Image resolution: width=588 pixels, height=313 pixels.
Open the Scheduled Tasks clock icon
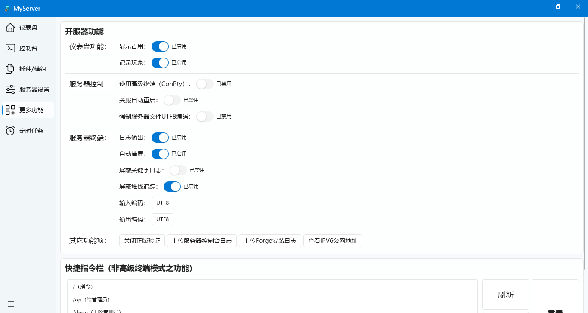[x=10, y=131]
